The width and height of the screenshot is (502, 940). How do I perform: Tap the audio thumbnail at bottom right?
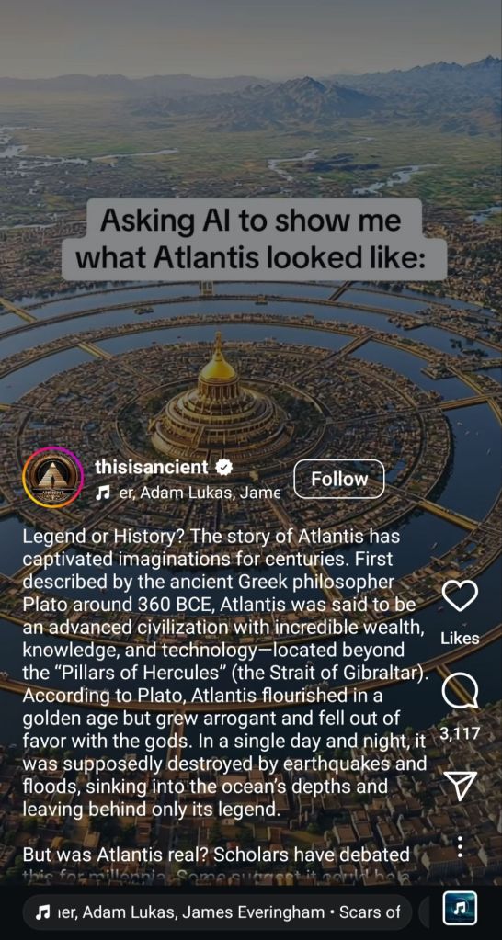click(x=460, y=910)
